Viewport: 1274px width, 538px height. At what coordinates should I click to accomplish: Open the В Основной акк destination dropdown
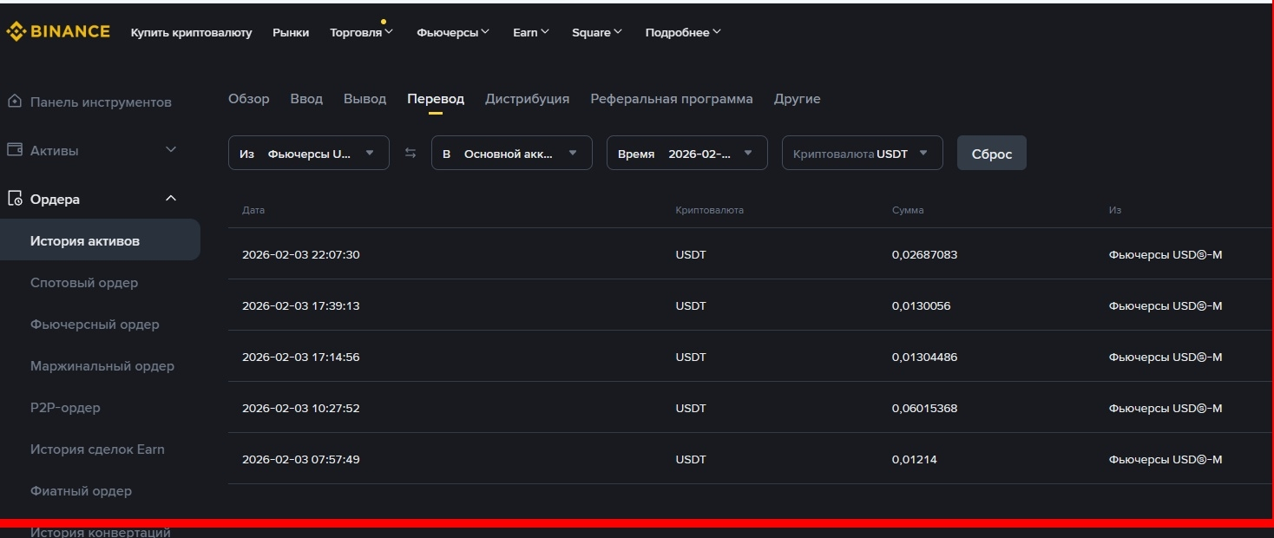click(x=512, y=153)
